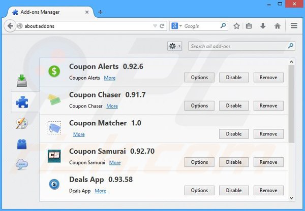
Task: Reload the about:addons page
Action: (x=162, y=26)
